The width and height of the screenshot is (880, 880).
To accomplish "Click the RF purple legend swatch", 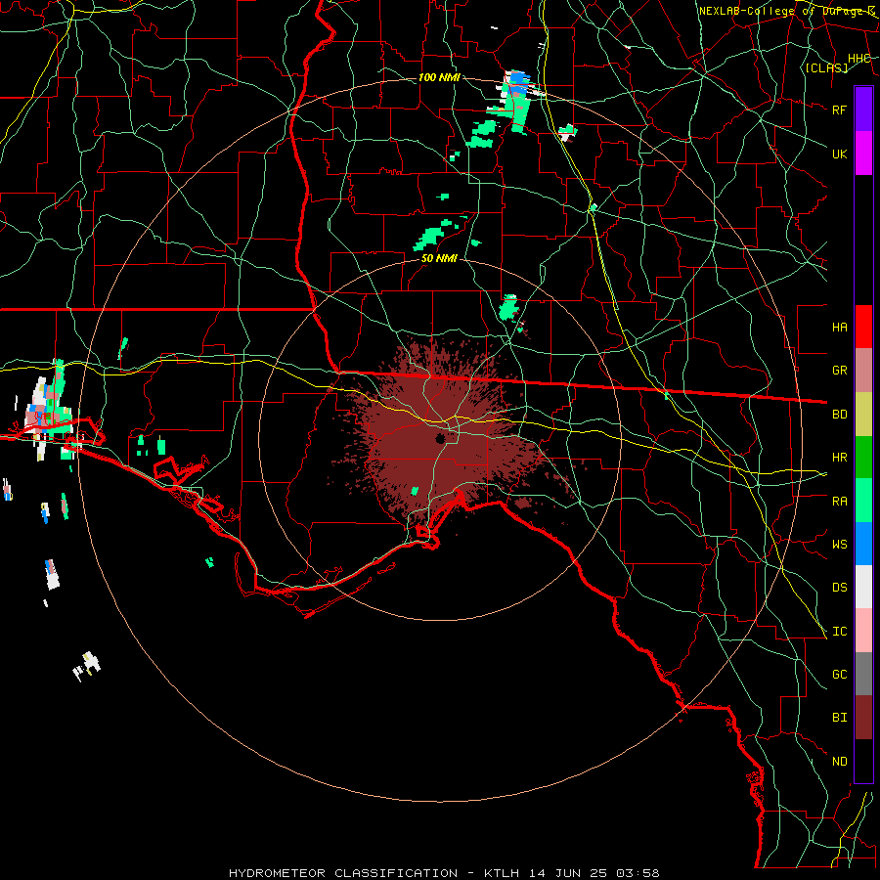I will pos(863,110).
